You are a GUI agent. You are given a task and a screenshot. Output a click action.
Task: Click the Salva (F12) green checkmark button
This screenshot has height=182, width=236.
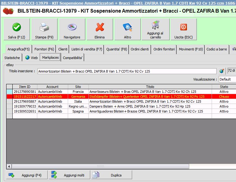[17, 30]
